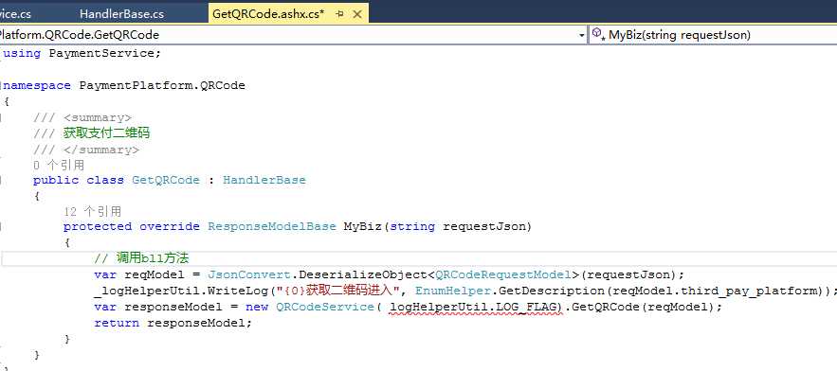The height and width of the screenshot is (371, 837).
Task: Click 'PaymentService' in the using statement
Action: [101, 53]
